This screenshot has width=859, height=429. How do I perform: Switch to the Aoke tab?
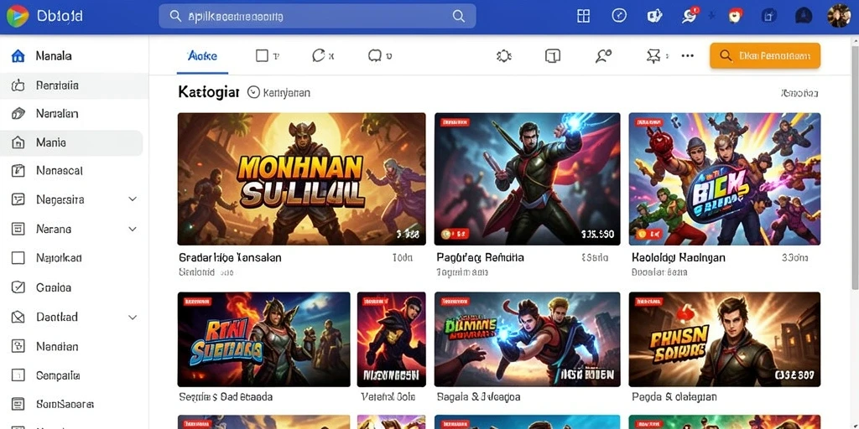[x=202, y=56]
